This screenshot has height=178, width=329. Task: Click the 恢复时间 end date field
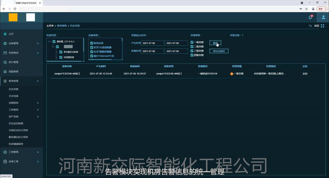click(x=176, y=51)
